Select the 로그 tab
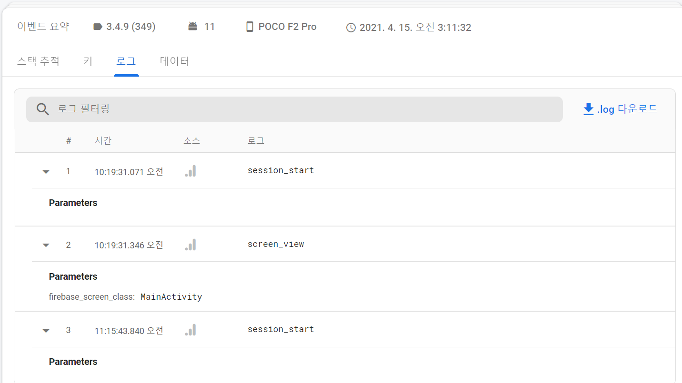682x383 pixels. pos(126,61)
